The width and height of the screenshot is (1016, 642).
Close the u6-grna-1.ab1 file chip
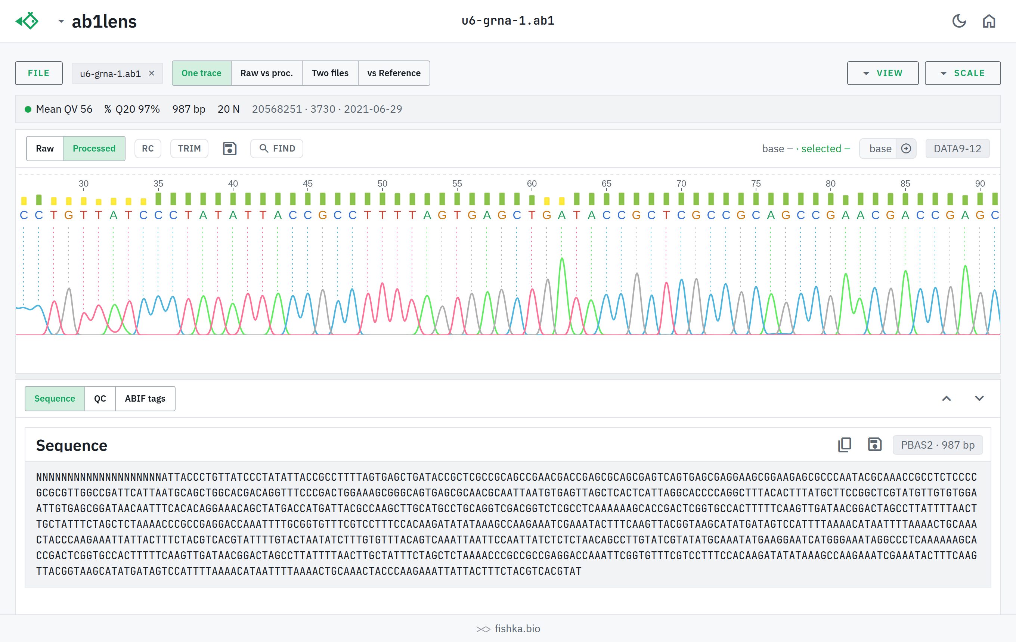click(x=152, y=74)
